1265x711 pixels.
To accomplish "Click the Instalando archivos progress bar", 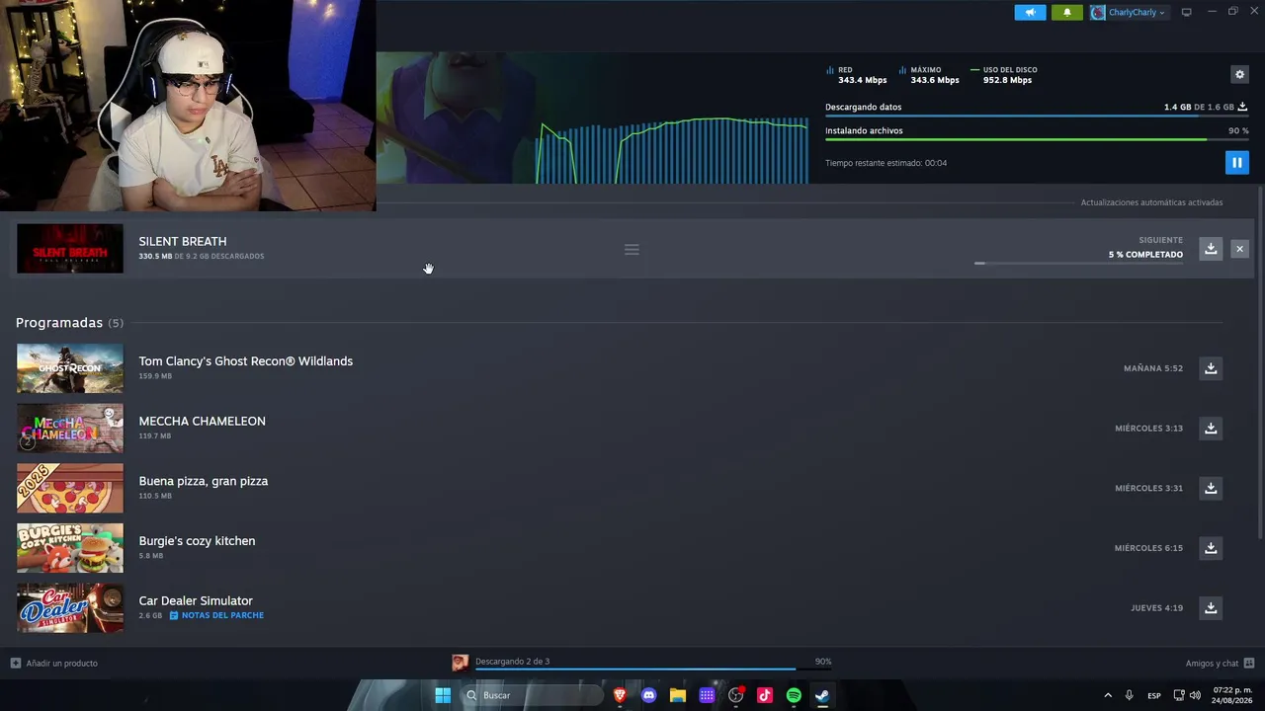I will click(x=1037, y=139).
